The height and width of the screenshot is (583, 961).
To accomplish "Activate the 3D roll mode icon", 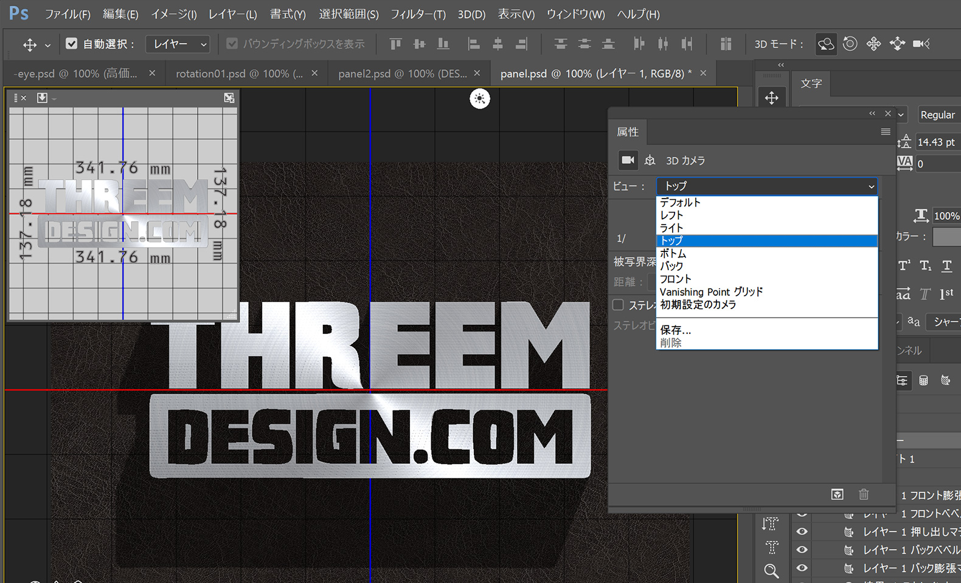I will [x=850, y=44].
